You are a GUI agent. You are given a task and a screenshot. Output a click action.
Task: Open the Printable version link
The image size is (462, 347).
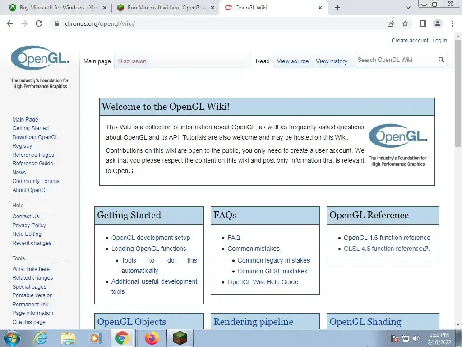coord(32,295)
